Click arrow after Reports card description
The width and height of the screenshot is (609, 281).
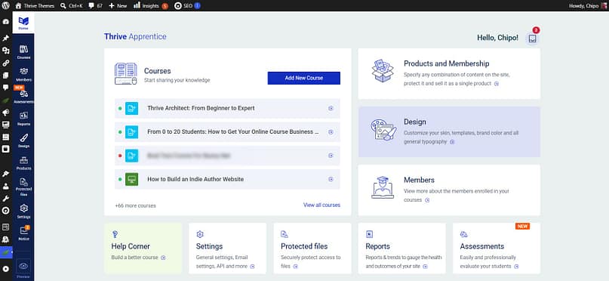pos(426,267)
